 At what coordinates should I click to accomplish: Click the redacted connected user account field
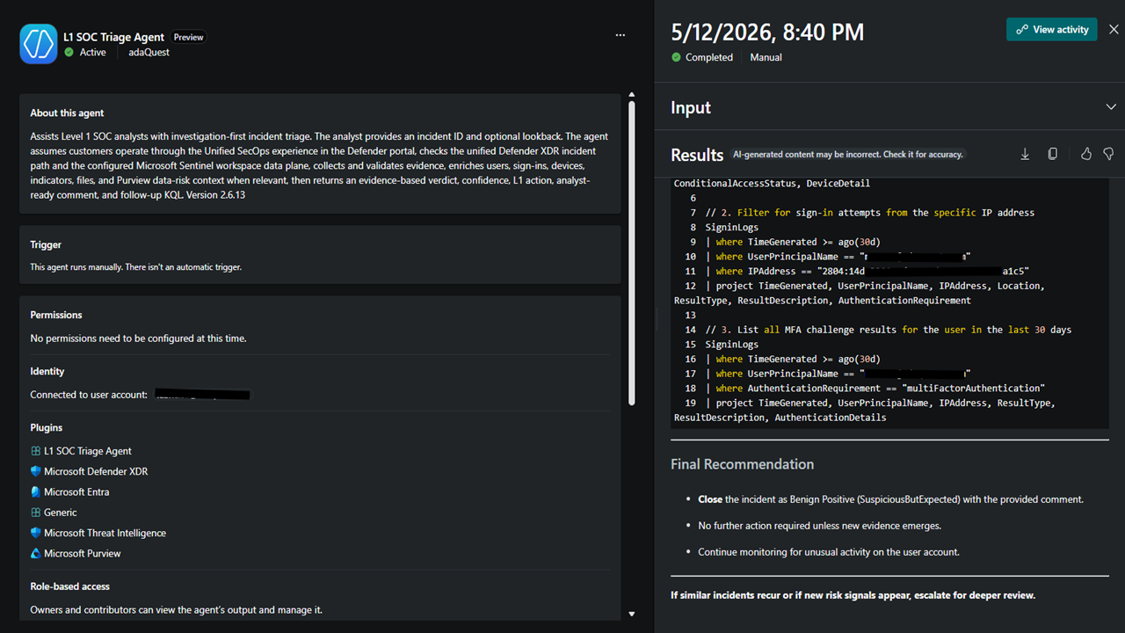click(202, 395)
